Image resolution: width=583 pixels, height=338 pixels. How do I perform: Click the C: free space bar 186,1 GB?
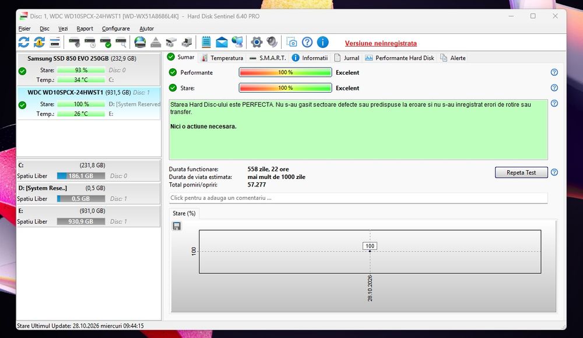tap(81, 176)
